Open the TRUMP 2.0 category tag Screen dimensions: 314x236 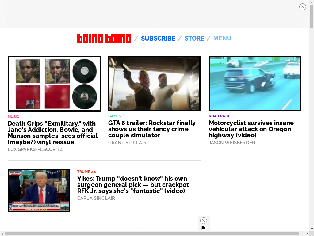pos(87,172)
